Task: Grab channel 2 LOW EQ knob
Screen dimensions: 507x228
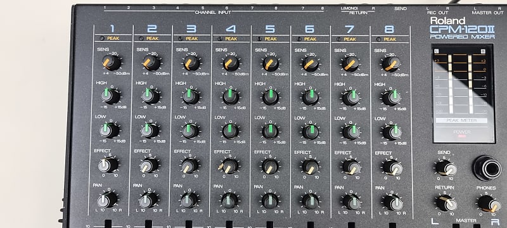Action: 150,130
